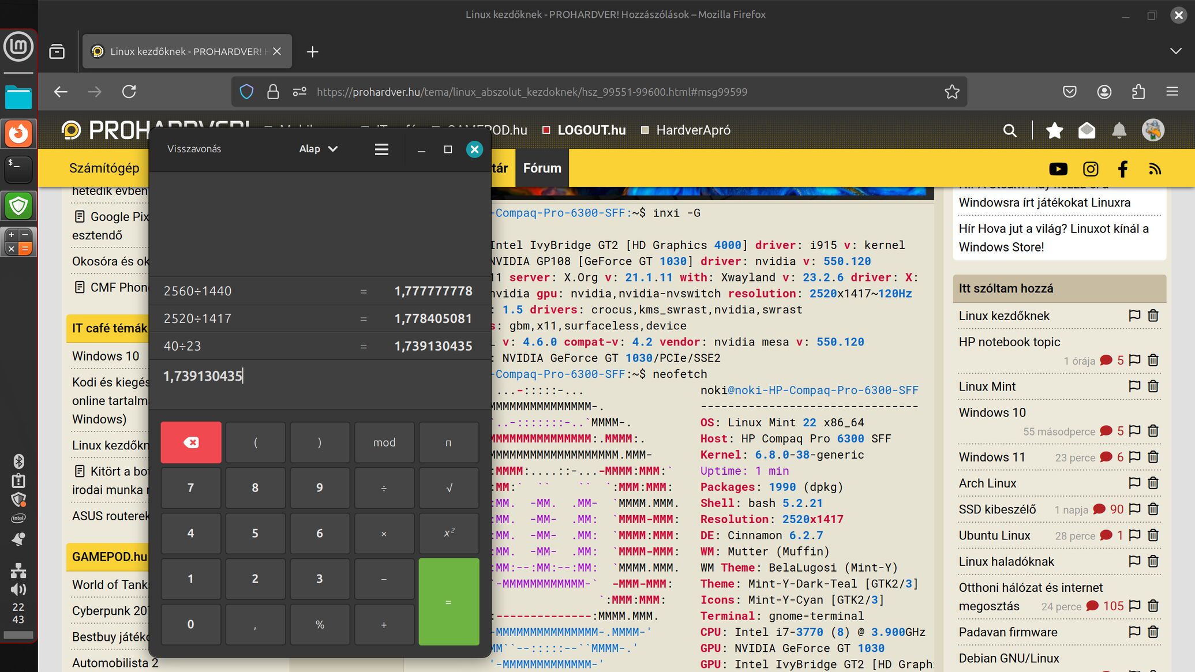The width and height of the screenshot is (1195, 672).
Task: Delete Linux kezdőknek from the contributed list
Action: (x=1153, y=316)
